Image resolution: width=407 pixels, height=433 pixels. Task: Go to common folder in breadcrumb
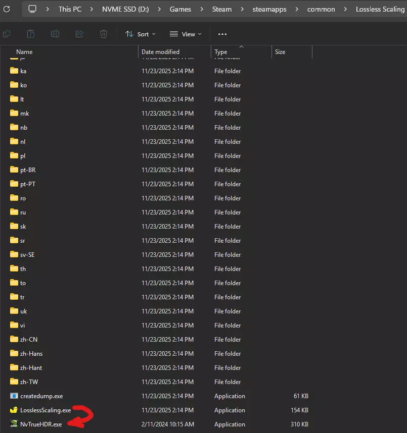click(x=321, y=9)
